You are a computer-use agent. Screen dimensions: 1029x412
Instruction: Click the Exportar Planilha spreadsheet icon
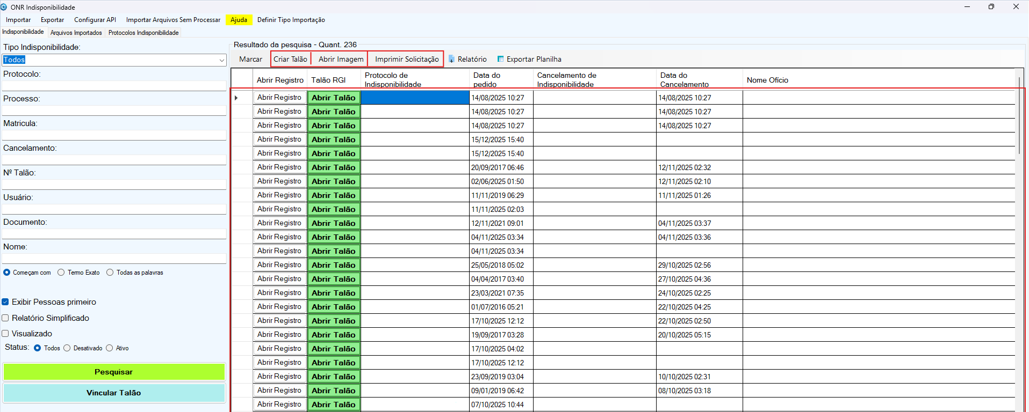click(500, 59)
